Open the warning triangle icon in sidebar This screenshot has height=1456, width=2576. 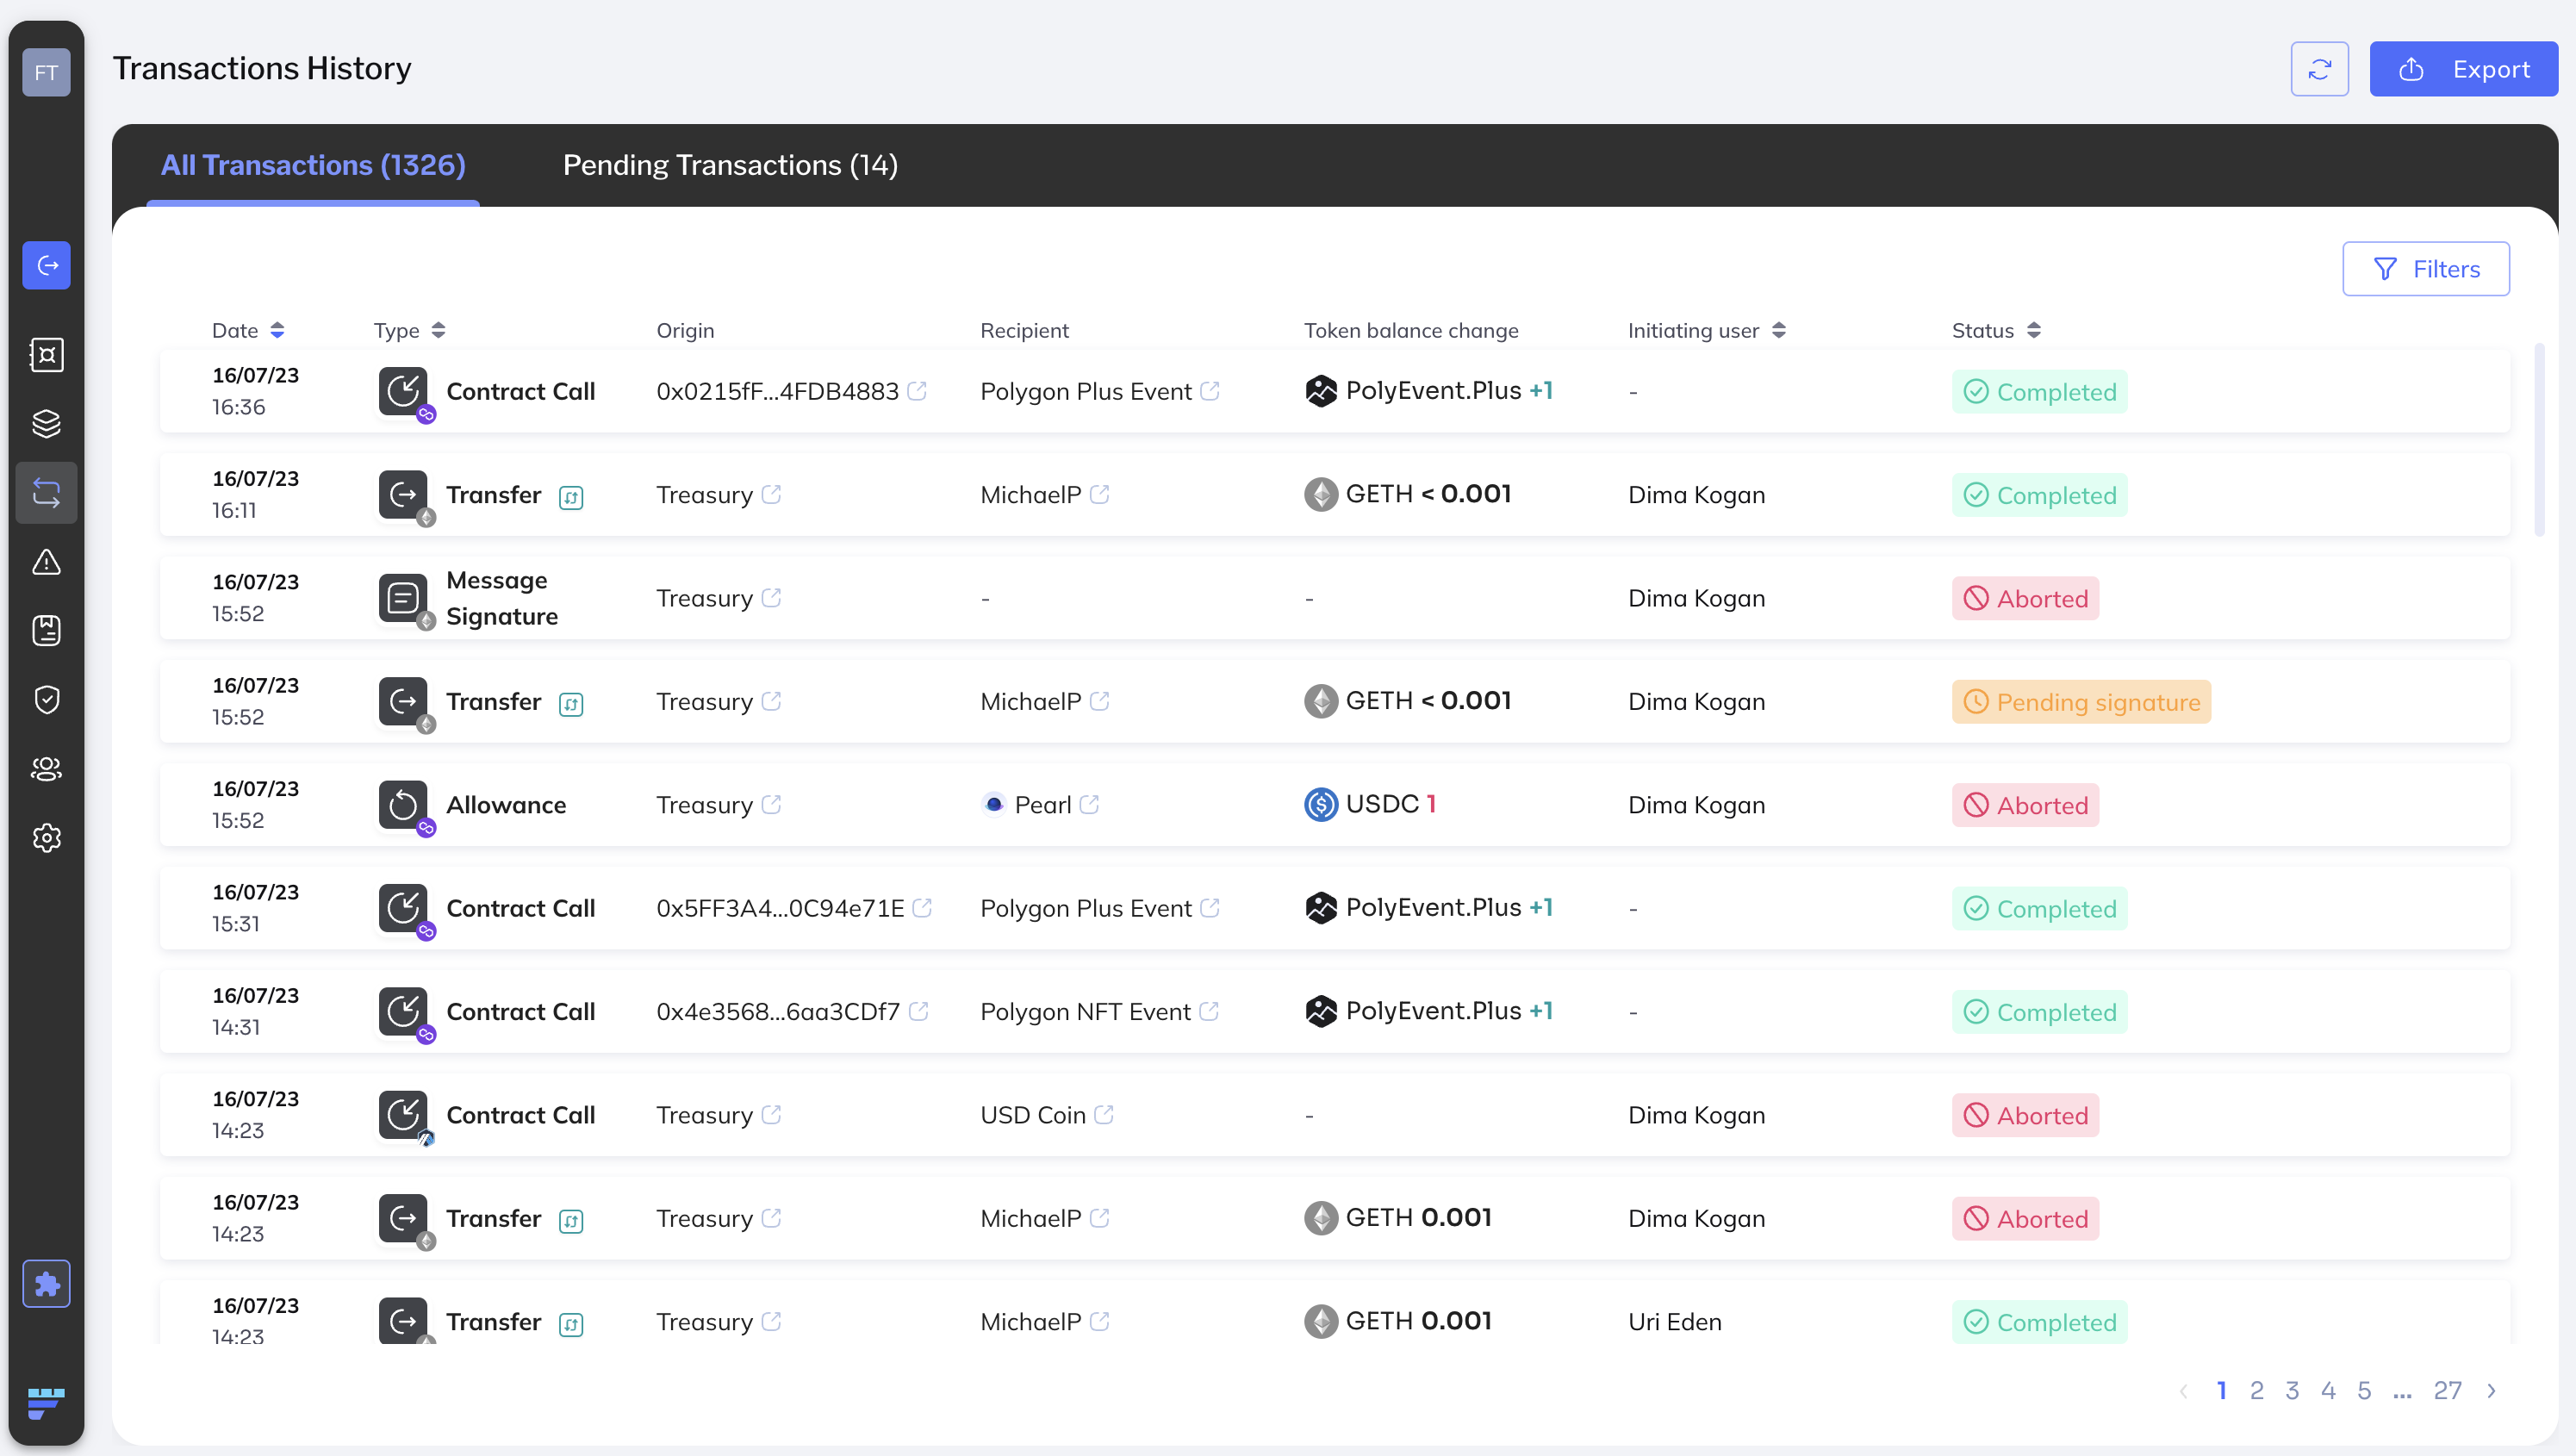[46, 562]
